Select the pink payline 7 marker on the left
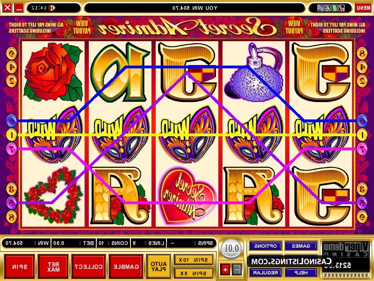The width and height of the screenshot is (374, 281). (x=11, y=148)
